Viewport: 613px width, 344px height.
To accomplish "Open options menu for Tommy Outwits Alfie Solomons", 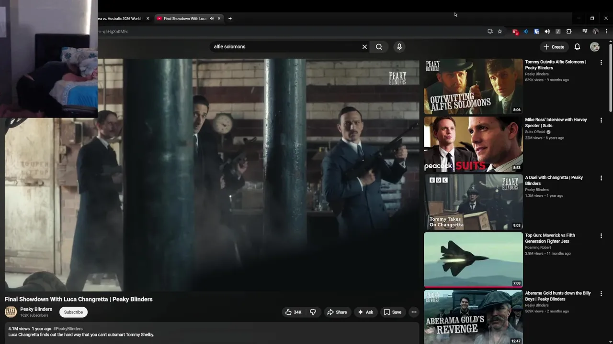I will (x=601, y=63).
